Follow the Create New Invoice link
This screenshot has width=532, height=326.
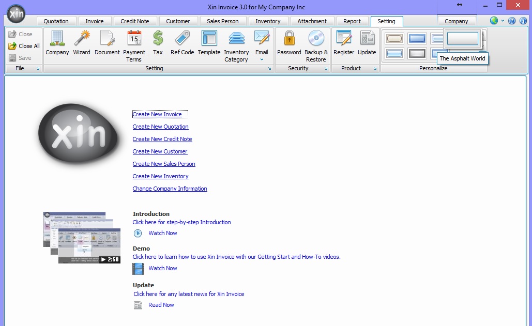(157, 114)
